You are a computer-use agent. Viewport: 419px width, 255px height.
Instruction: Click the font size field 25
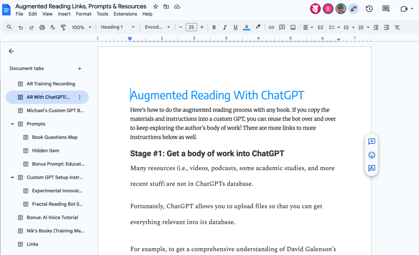(191, 27)
